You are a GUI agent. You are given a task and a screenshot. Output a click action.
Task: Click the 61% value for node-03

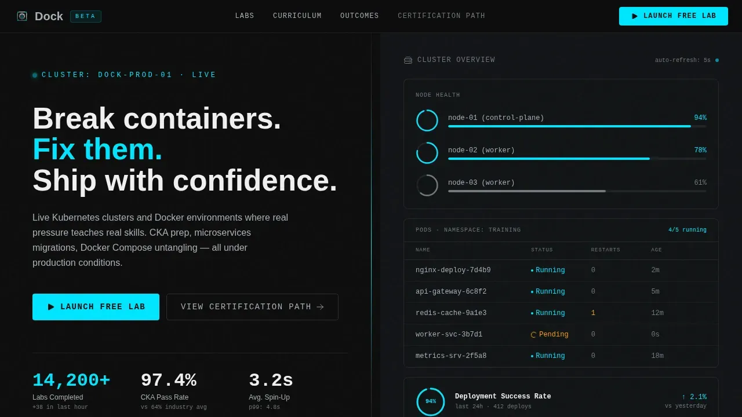pos(700,183)
